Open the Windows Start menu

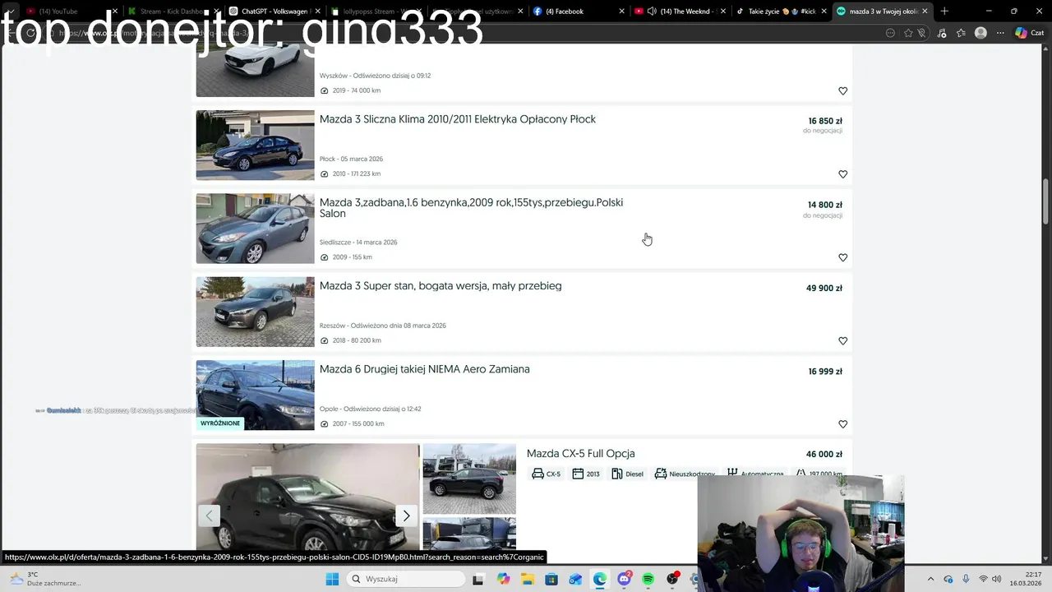pyautogui.click(x=332, y=579)
